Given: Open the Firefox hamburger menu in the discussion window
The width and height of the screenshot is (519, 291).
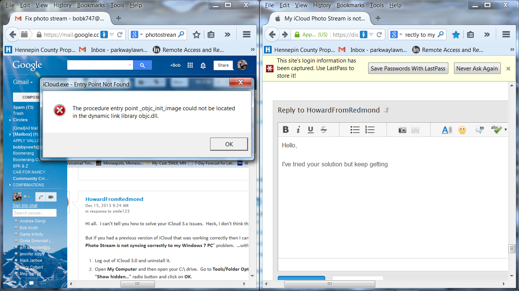Looking at the screenshot, I should point(506,34).
